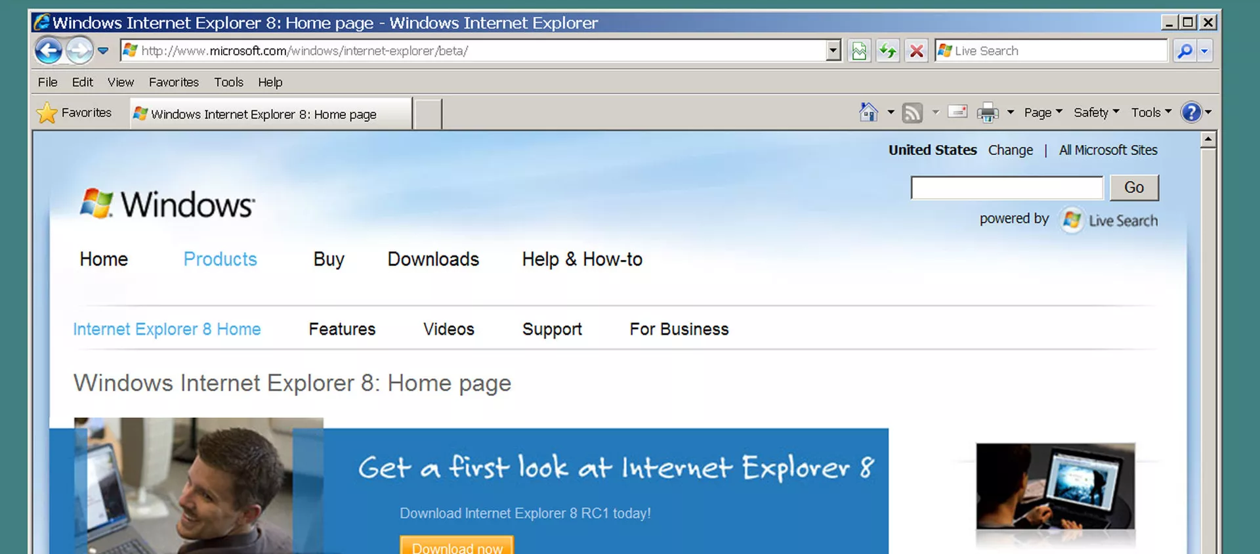Click the laptop photo thumbnail

1055,486
